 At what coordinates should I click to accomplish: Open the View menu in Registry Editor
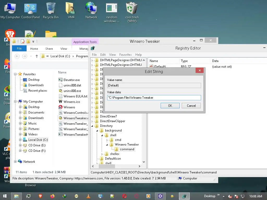tap(112, 55)
